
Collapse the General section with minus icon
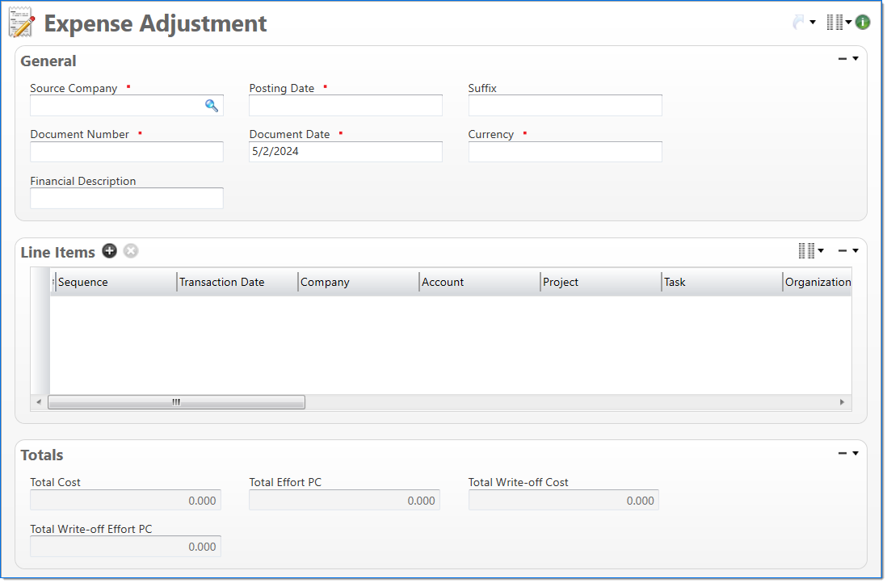(x=843, y=59)
